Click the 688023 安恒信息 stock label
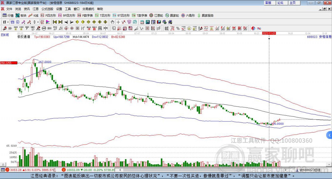The width and height of the screenshot is (332, 179). coord(319,37)
